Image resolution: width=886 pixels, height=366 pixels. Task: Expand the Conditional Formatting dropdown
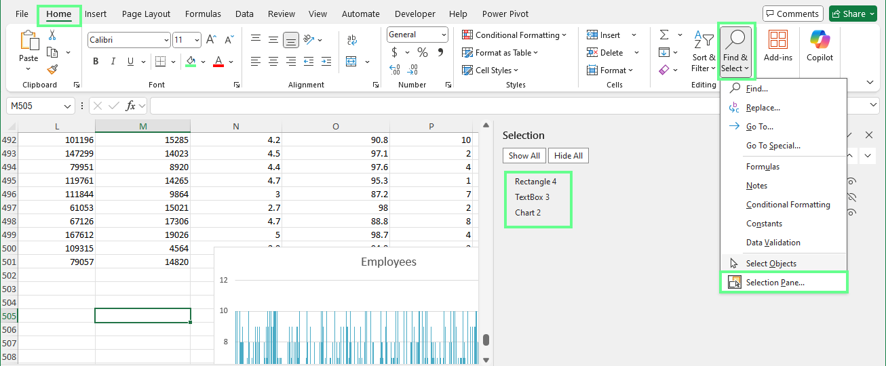[x=564, y=35]
